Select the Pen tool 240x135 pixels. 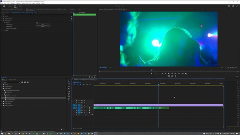(69, 94)
